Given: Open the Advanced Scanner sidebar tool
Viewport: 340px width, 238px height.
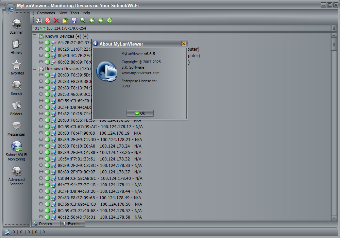Looking at the screenshot, I should (16, 176).
